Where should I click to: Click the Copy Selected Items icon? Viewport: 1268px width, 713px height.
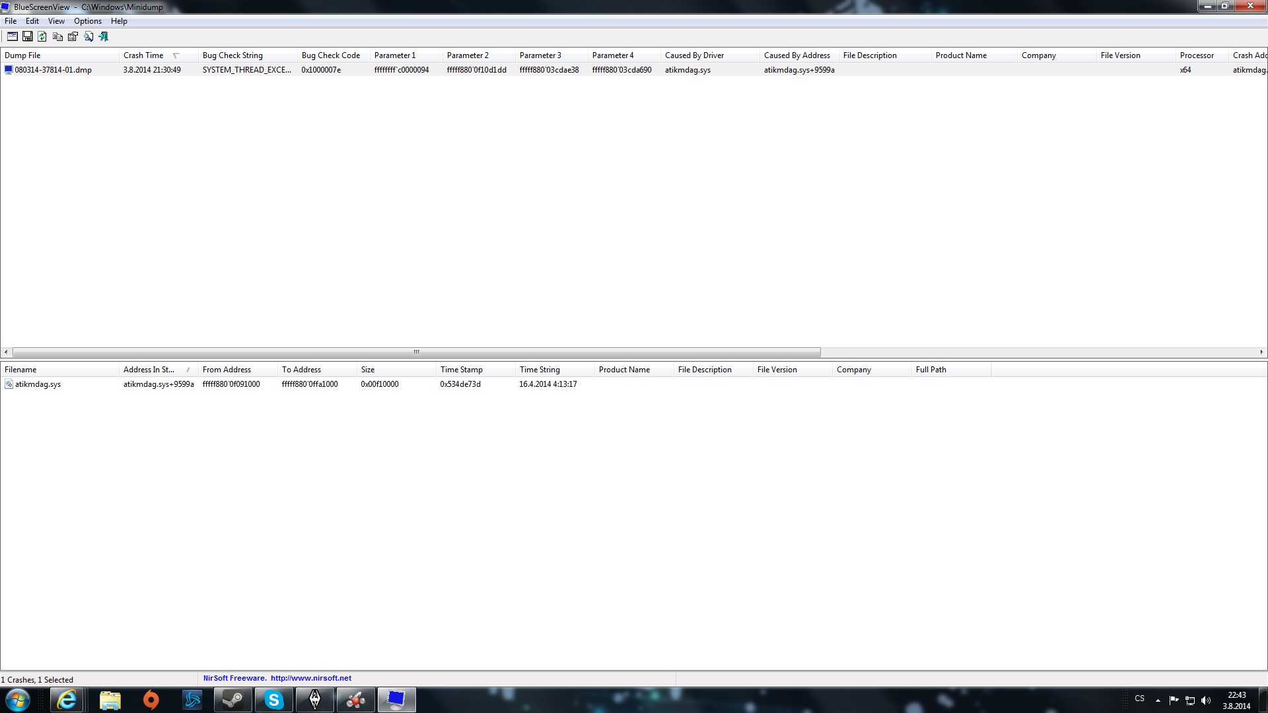(x=57, y=36)
